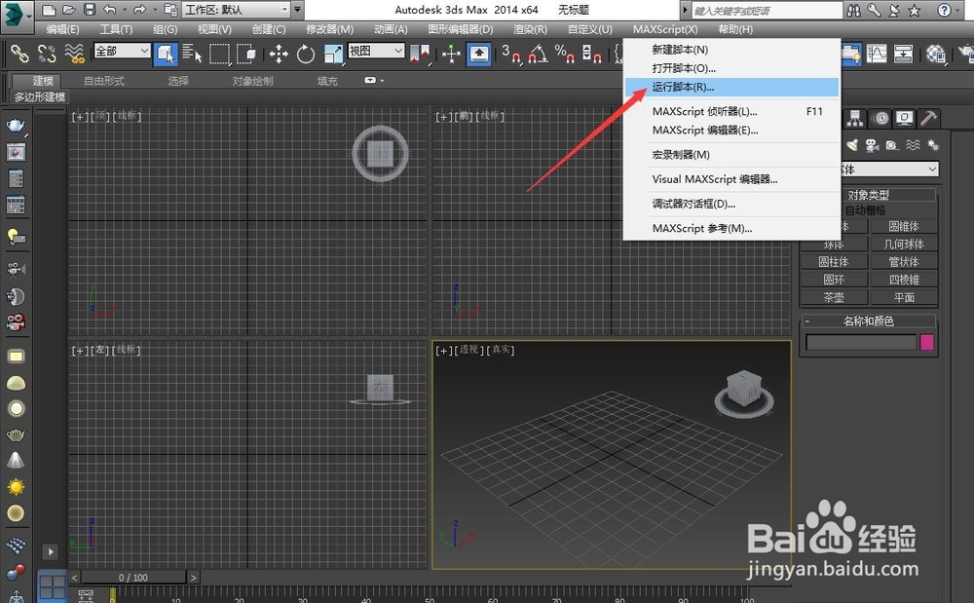Open selection filter dropdown showing 全部
974x603 pixels.
pyautogui.click(x=122, y=51)
